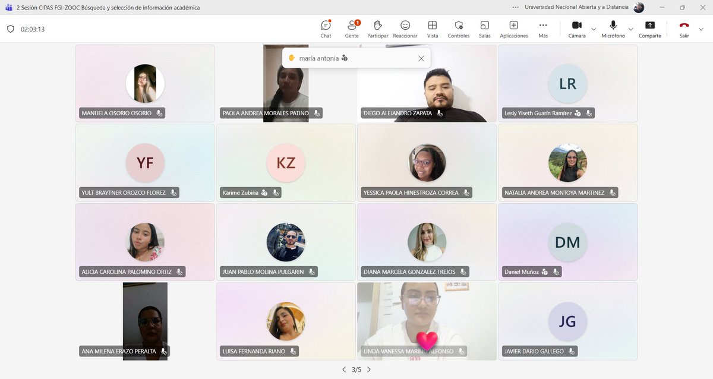Open the Salas breakout rooms
This screenshot has width=713, height=379.
[x=485, y=29]
